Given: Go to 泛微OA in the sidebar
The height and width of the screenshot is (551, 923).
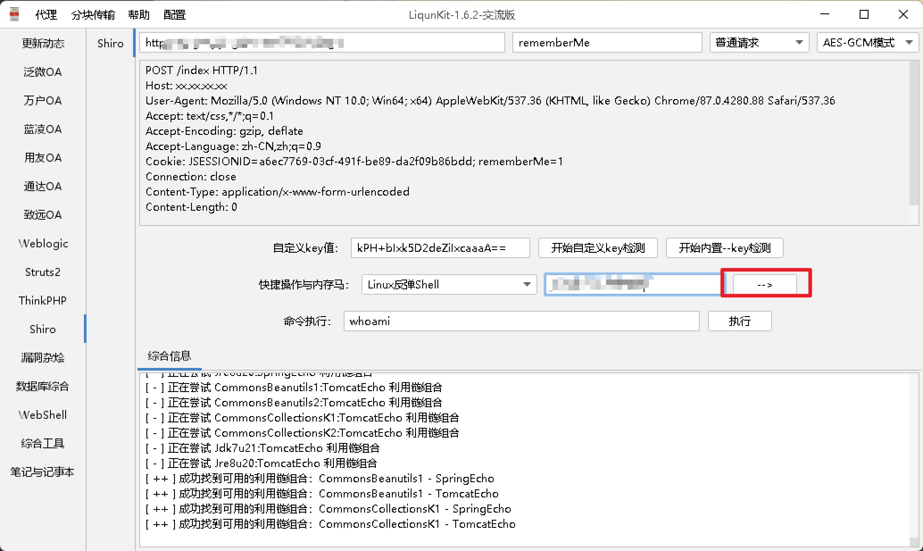Looking at the screenshot, I should 43,72.
